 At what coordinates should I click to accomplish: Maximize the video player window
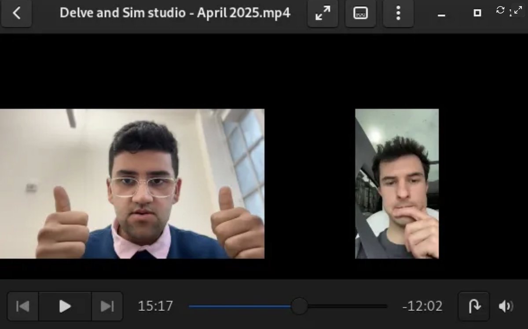477,13
